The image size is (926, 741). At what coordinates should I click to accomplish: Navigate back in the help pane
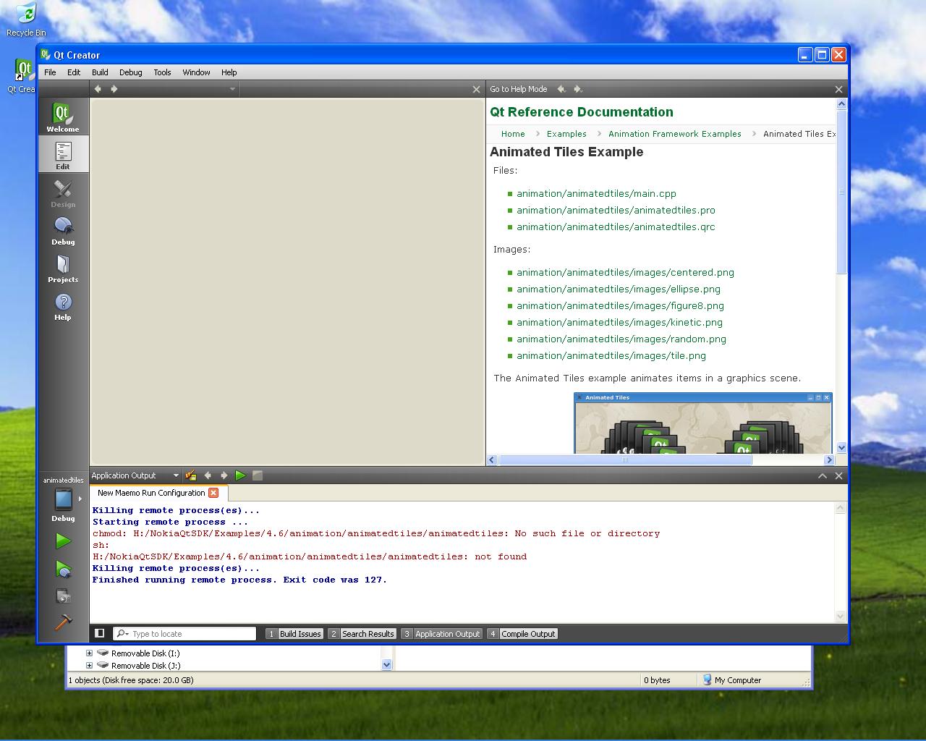pyautogui.click(x=561, y=89)
